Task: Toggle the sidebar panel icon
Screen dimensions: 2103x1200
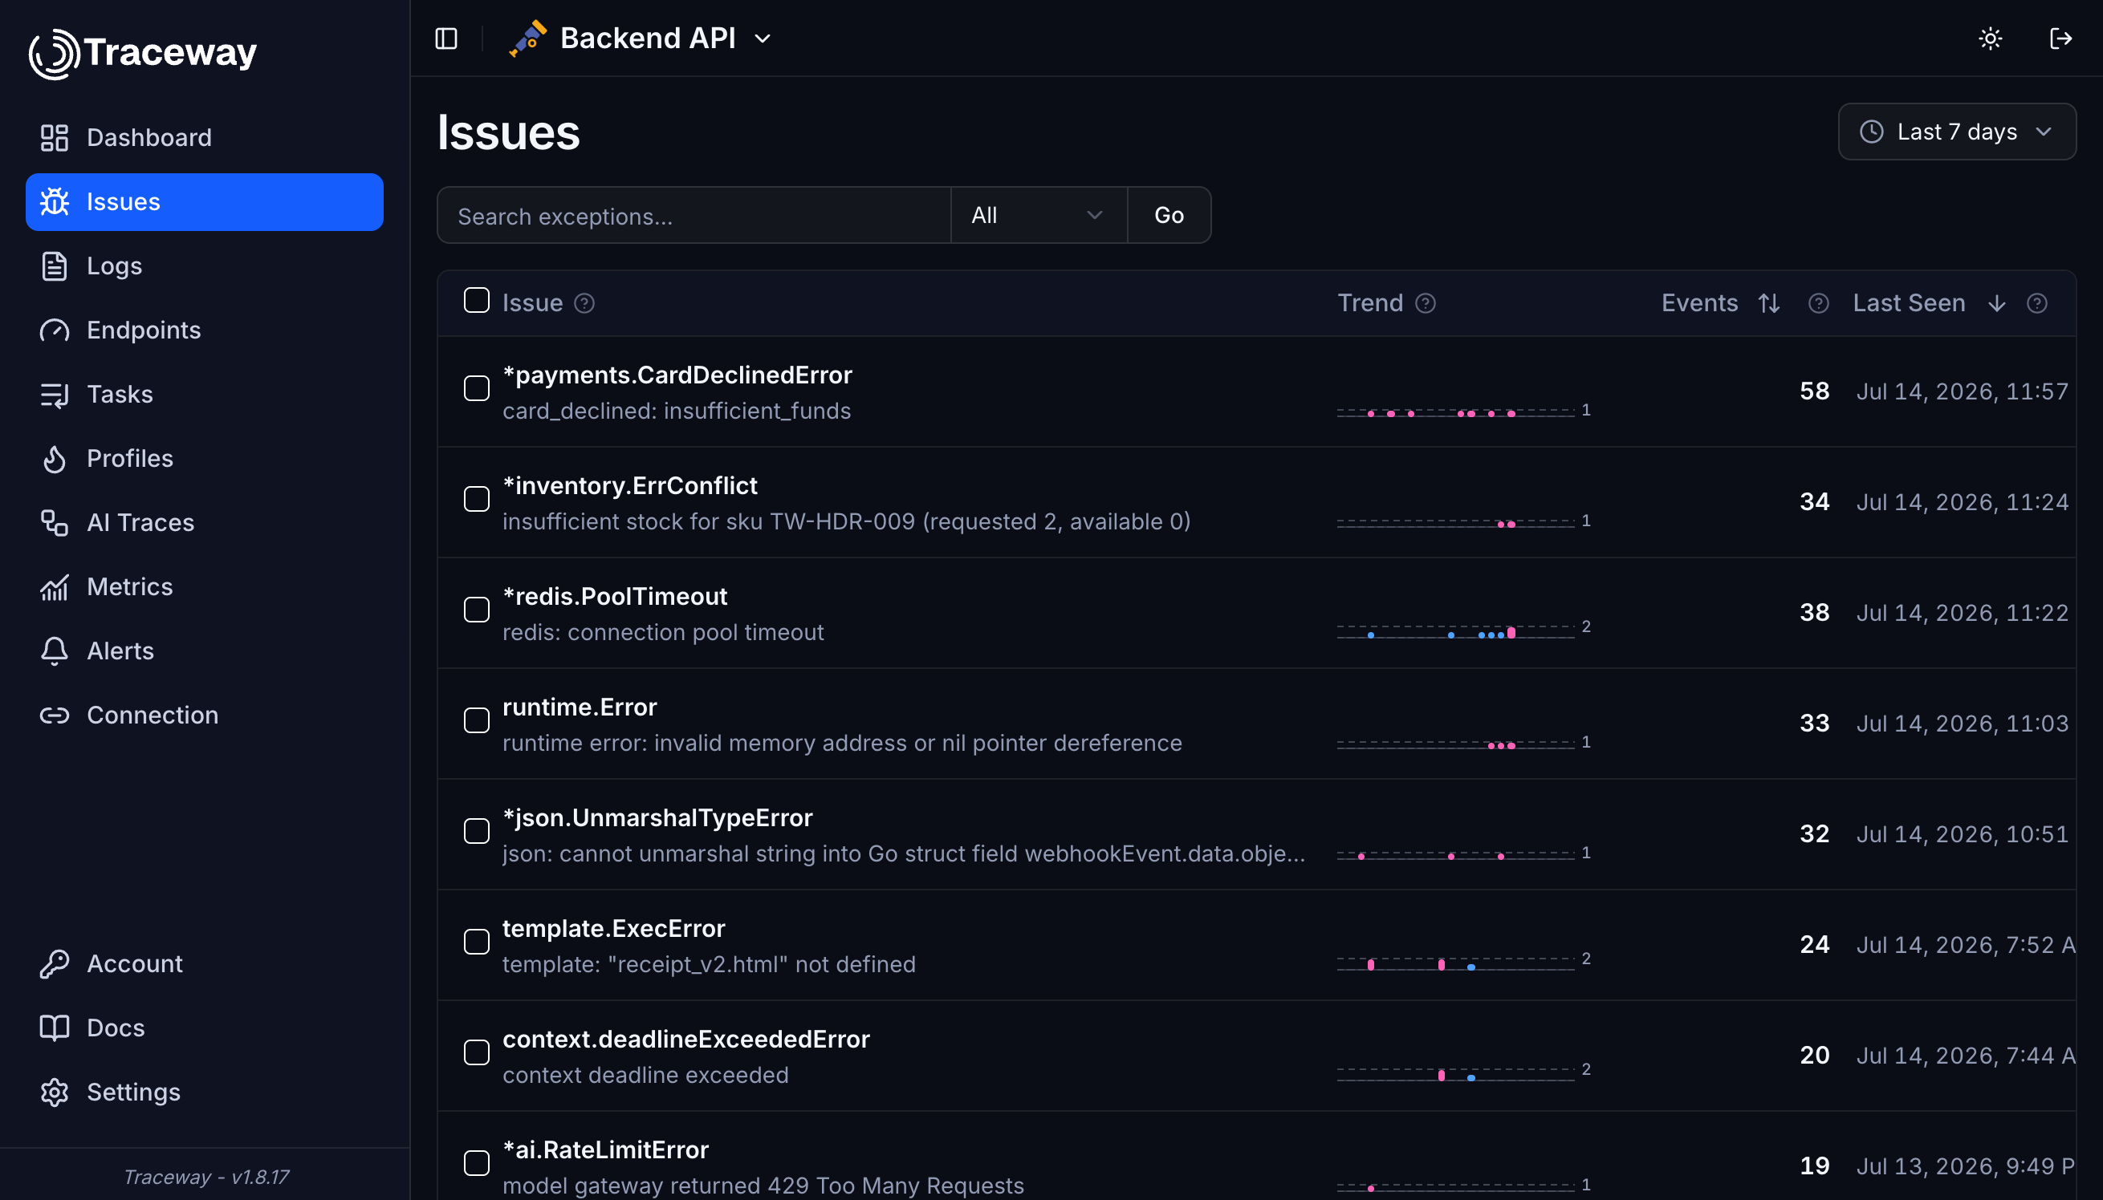Action: point(446,39)
